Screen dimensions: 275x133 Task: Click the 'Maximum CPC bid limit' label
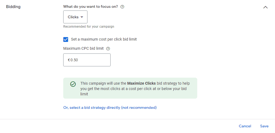(x=83, y=48)
